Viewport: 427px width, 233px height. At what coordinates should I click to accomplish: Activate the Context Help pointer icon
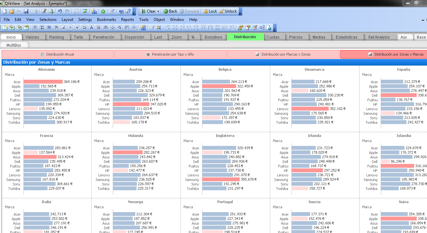[x=128, y=11]
